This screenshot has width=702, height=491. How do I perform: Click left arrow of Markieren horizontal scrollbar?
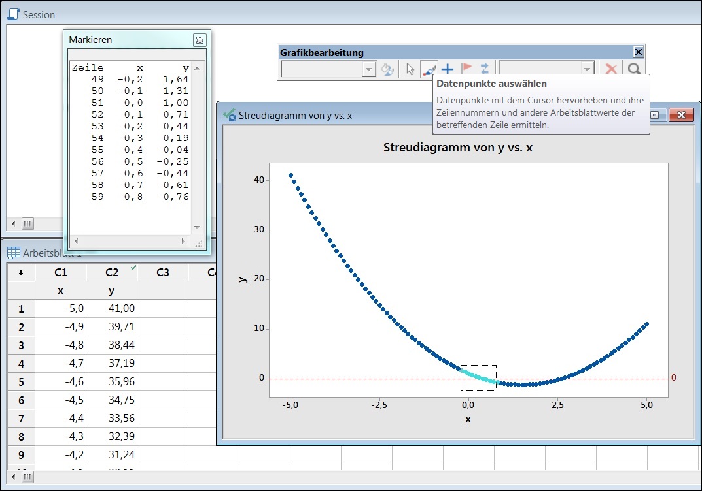tap(77, 241)
